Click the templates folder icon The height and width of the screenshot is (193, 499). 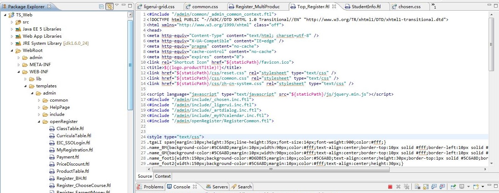click(32, 86)
